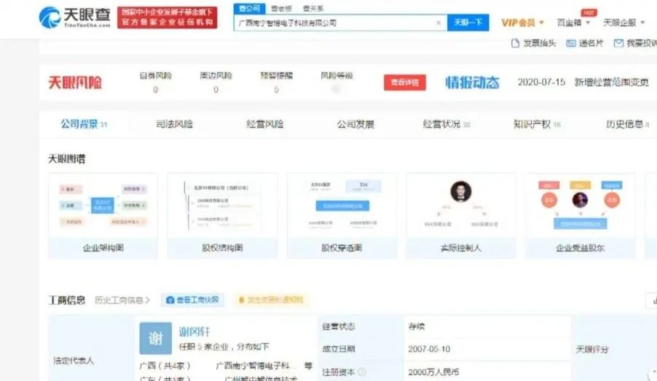Switch to the 公司背景 tab
Image resolution: width=657 pixels, height=381 pixels.
84,124
